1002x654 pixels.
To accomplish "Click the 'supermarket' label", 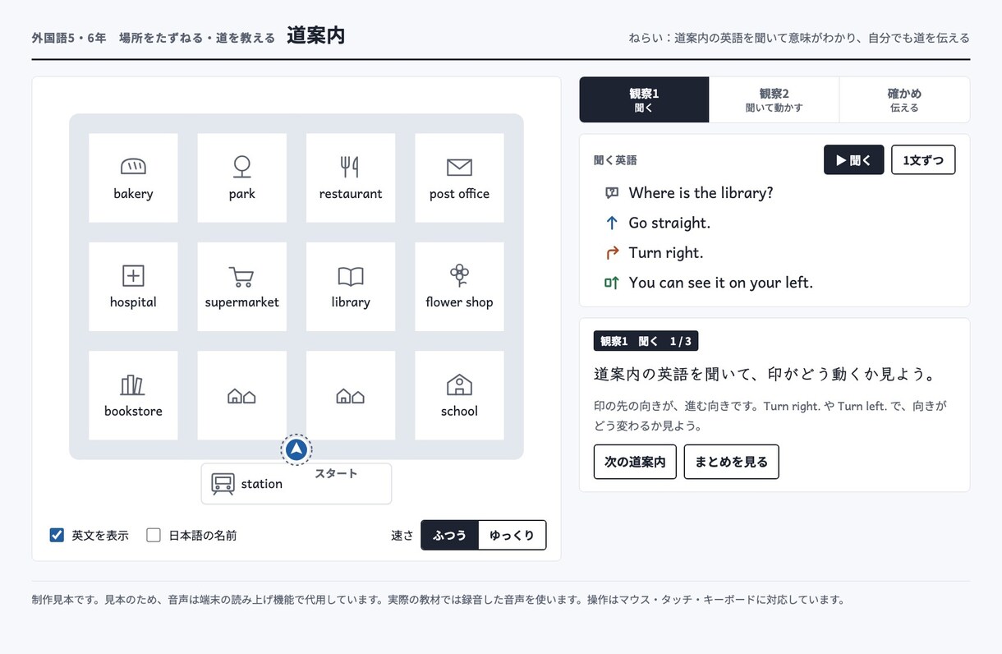I will 241,302.
